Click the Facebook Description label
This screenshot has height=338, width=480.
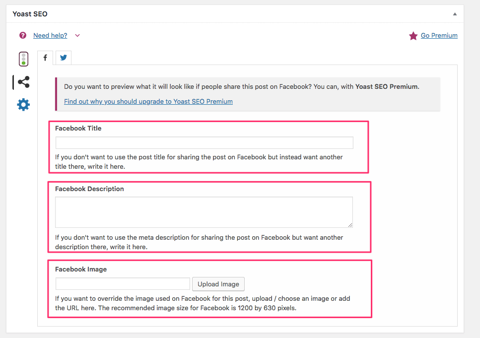pos(89,189)
